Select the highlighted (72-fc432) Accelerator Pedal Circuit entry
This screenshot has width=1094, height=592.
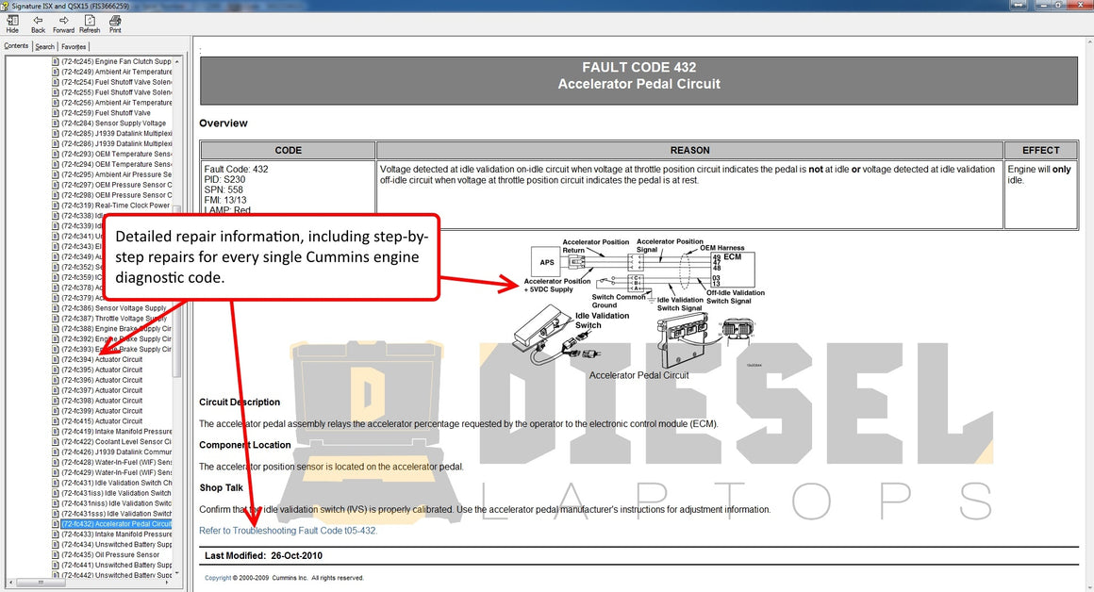(x=113, y=523)
